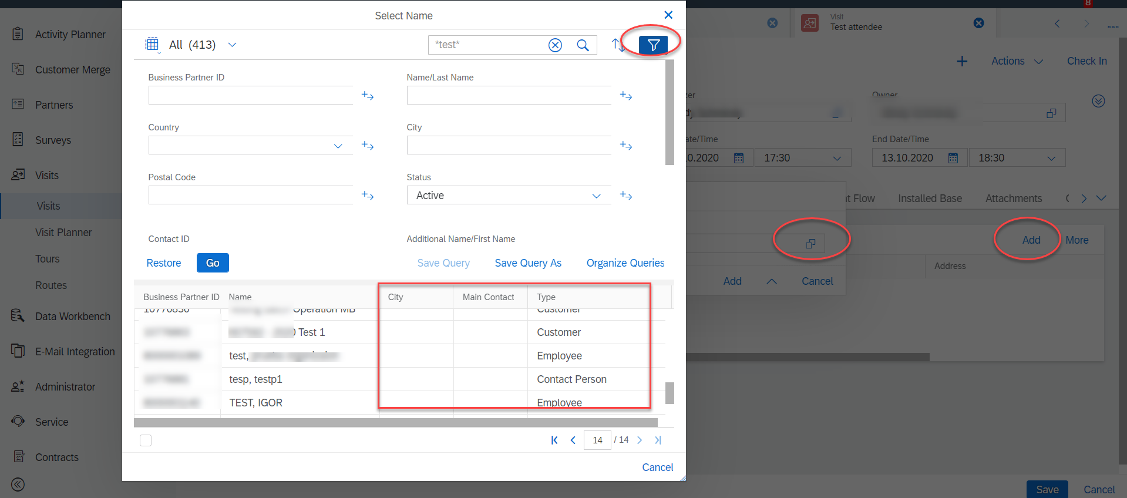Go to first page of results
This screenshot has height=498, width=1127.
click(554, 440)
